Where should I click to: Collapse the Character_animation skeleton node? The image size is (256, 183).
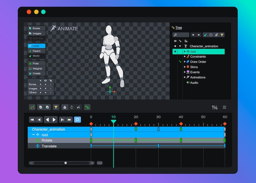[x=180, y=46]
